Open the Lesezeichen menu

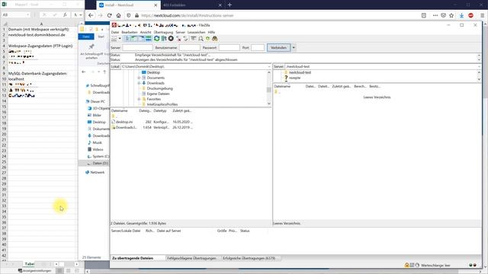[196, 32]
